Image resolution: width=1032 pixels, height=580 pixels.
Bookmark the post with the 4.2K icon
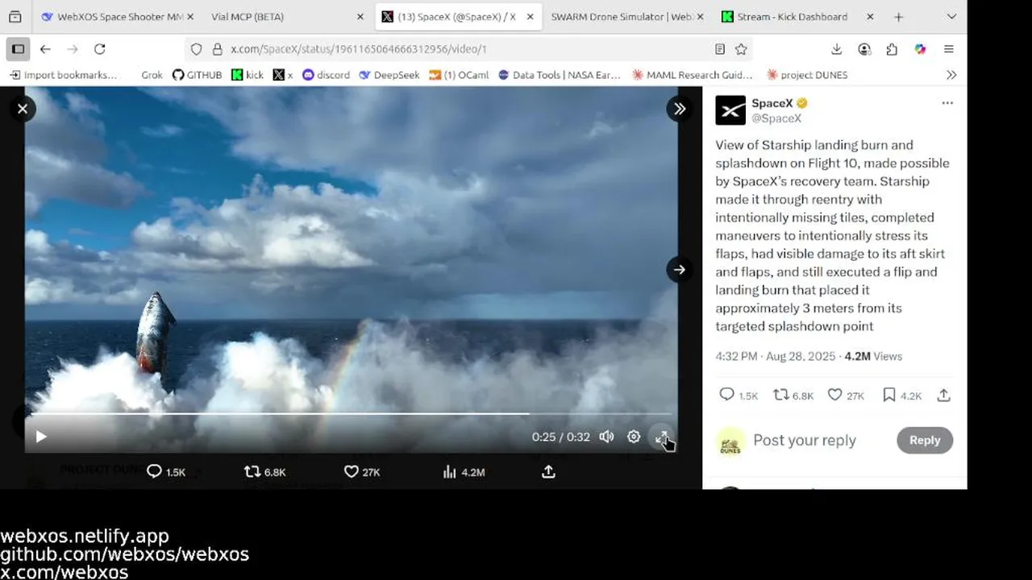click(889, 395)
